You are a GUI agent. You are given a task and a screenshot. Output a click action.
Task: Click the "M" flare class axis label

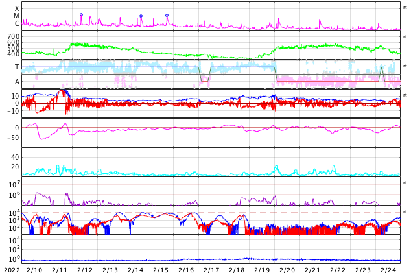(16, 16)
